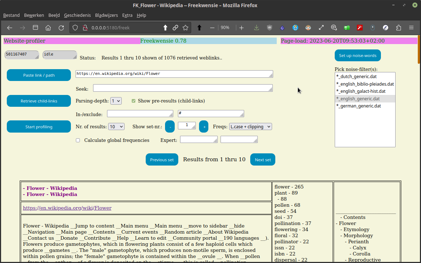421x263 pixels.
Task: Open the en.wikipedia.org/wiki/Flower result link
Action: tap(67, 208)
